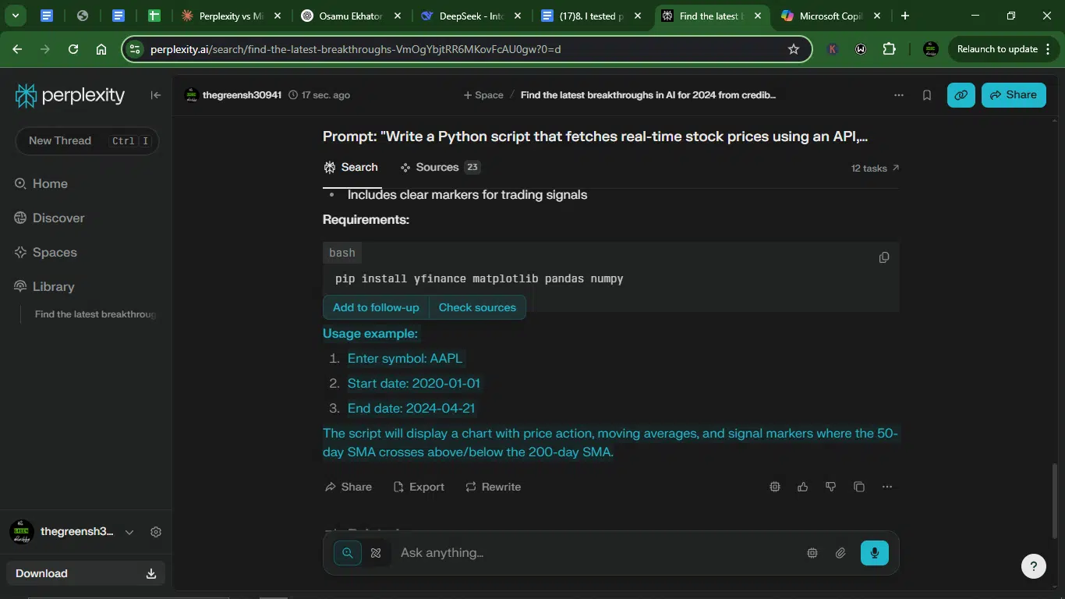Image resolution: width=1065 pixels, height=599 pixels.
Task: Click the address bar URL
Action: coord(356,49)
